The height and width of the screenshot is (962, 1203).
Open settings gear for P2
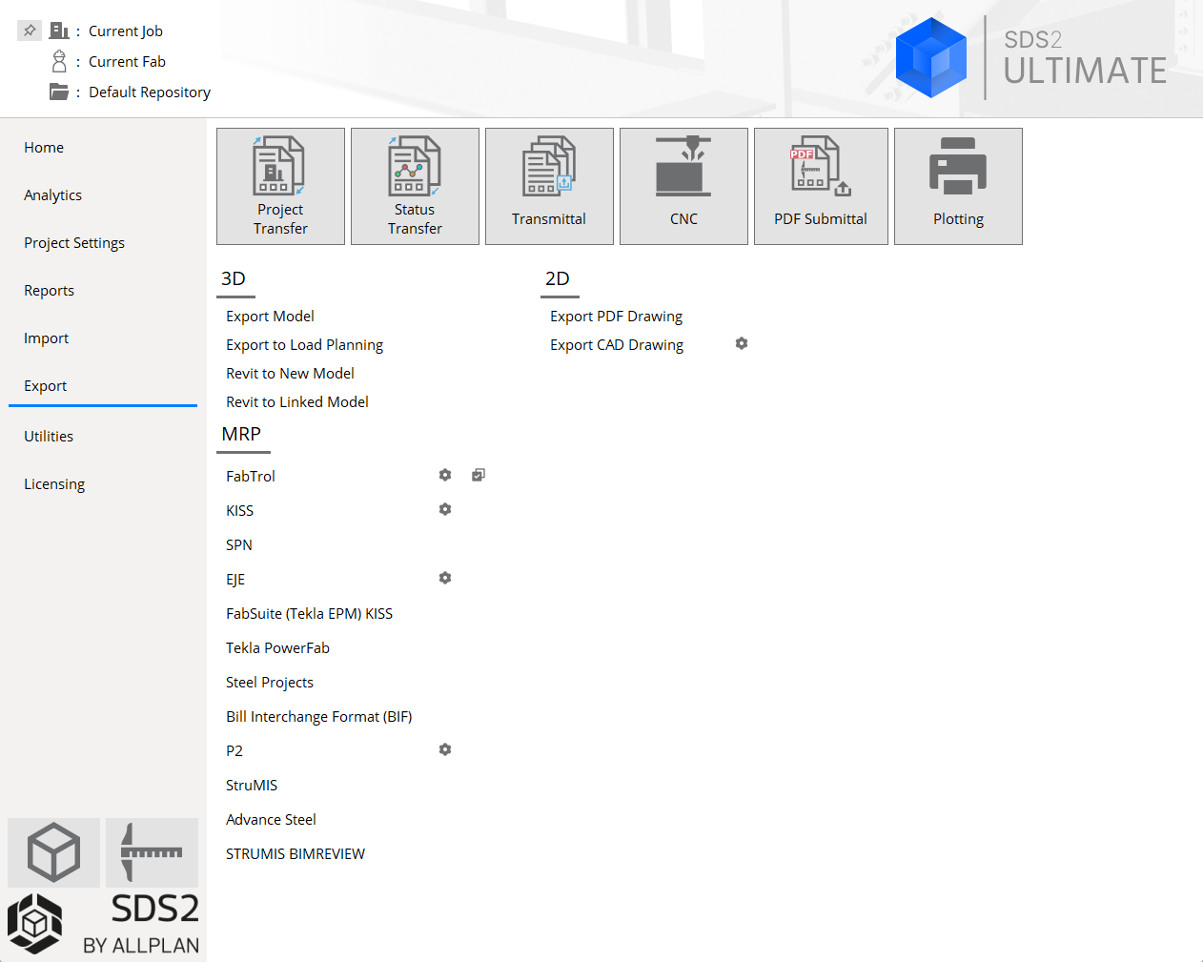pos(445,749)
